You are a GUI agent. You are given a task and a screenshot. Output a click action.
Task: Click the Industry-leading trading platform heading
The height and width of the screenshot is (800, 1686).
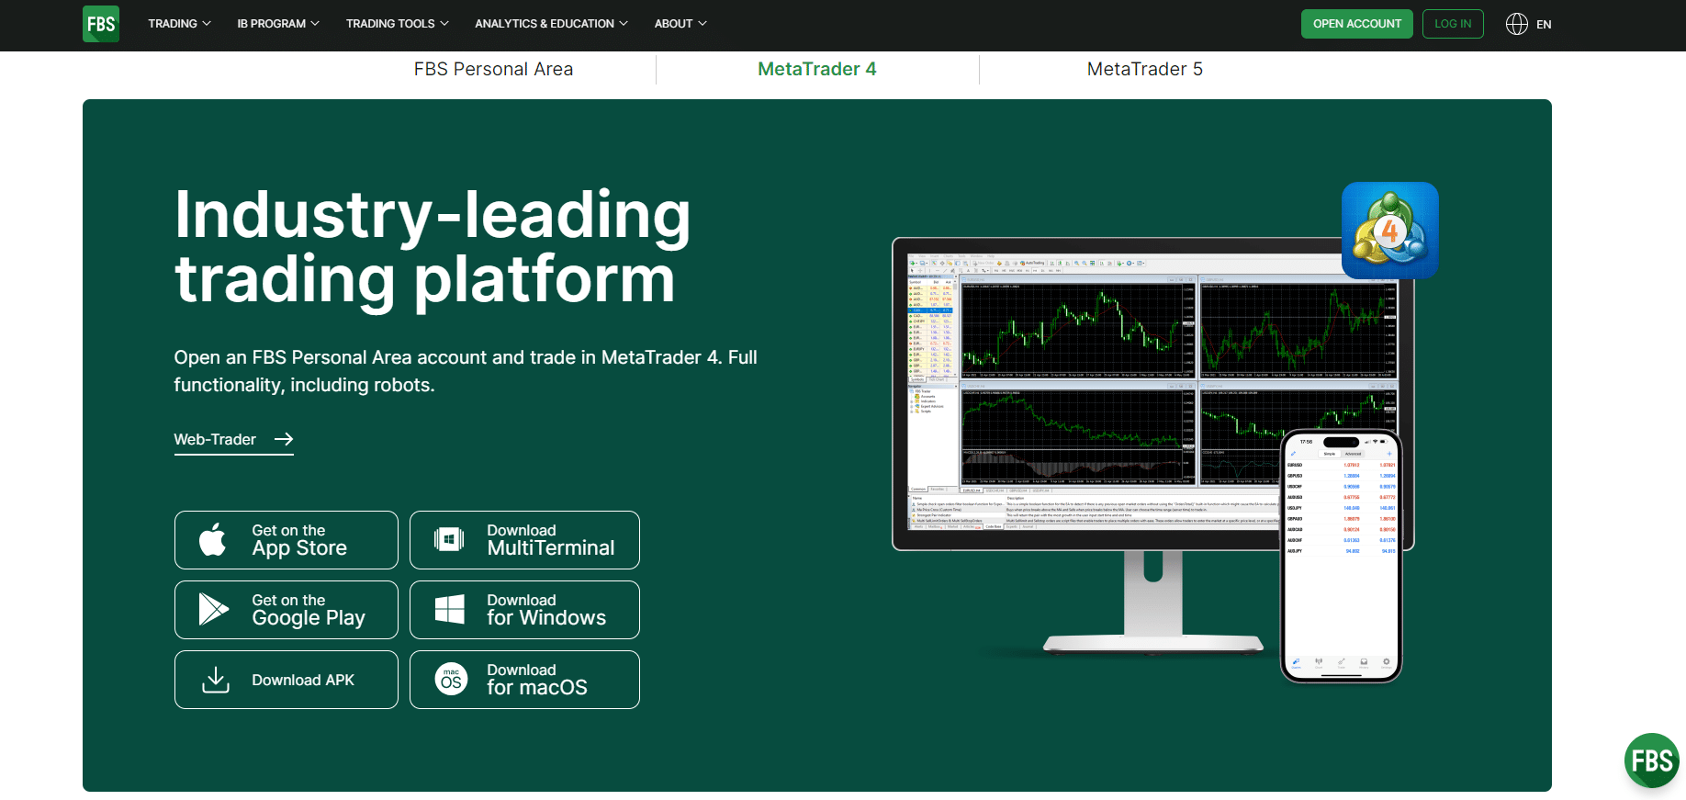coord(432,246)
